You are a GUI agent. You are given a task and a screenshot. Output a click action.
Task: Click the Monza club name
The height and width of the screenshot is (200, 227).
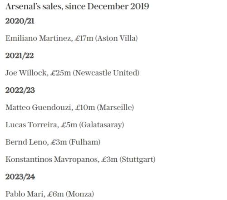80,194
